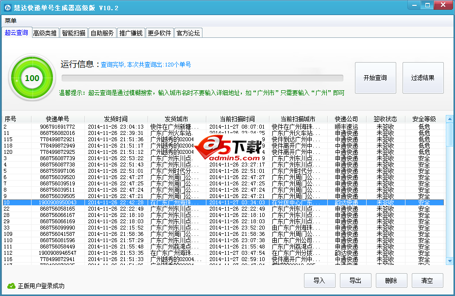Click scan time 2014-11-27 08:07:01
This screenshot has height=296, width=455.
[237, 127]
